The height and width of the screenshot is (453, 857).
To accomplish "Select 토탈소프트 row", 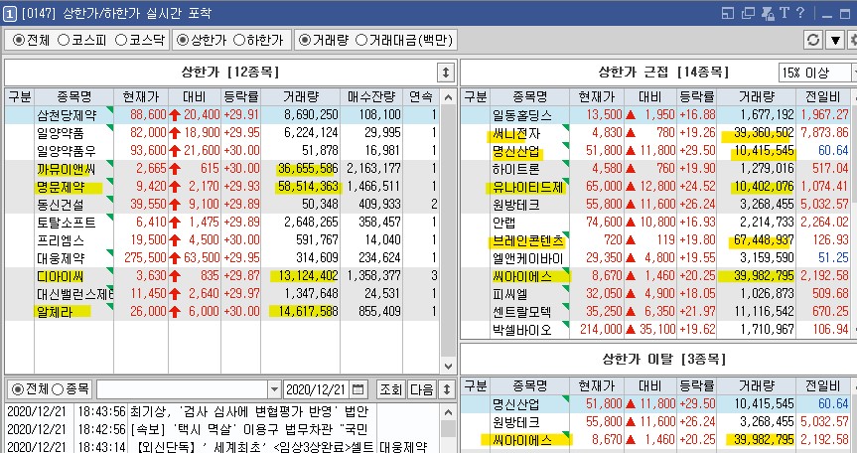I will point(222,223).
